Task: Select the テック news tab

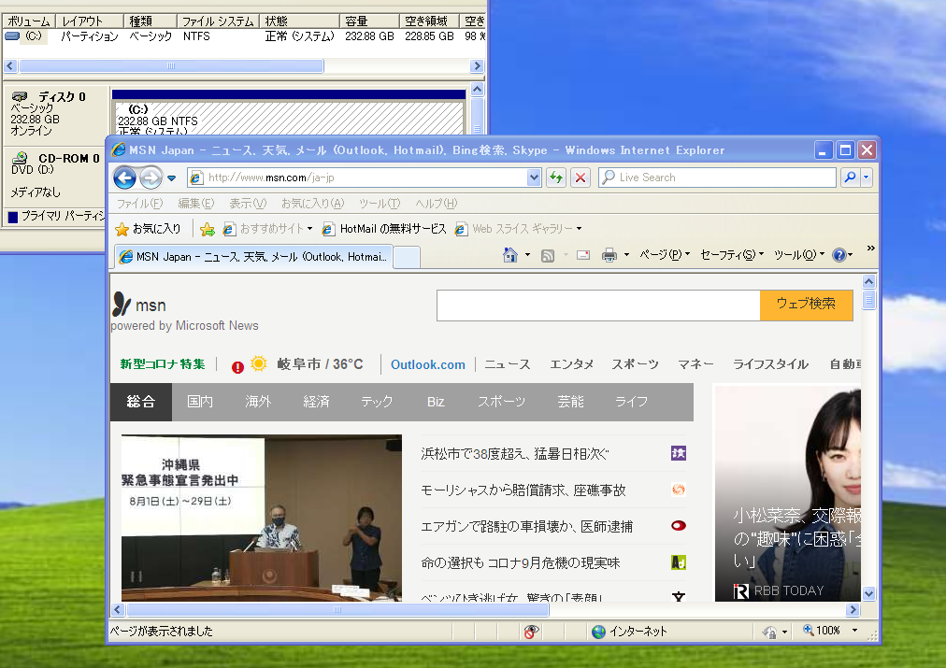Action: (x=377, y=402)
